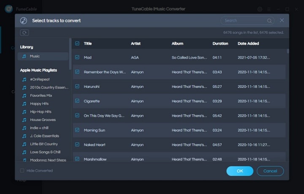The width and height of the screenshot is (304, 194).
Task: Click note icon beside J. Cole Essentials
Action: (24, 136)
